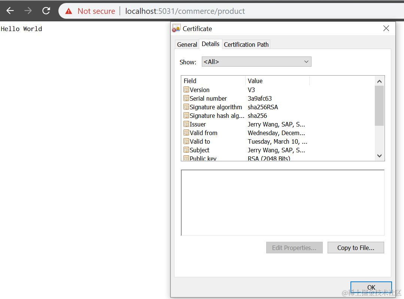Focus the localhost:5031 address bar URL
Screen dimensions: 404x299
pyautogui.click(x=185, y=11)
